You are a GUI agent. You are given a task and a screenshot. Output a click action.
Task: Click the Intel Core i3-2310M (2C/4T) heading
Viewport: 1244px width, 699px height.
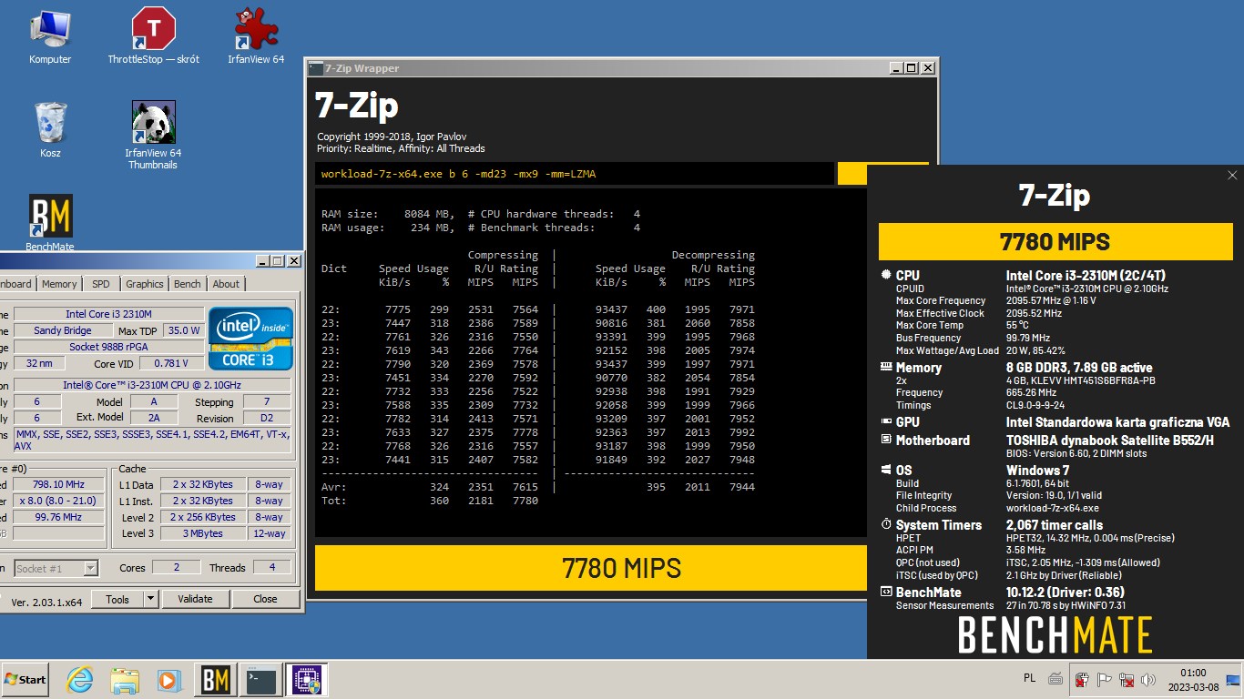click(1086, 276)
